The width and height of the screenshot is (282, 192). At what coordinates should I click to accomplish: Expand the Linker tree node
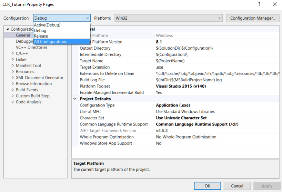(x=13, y=60)
